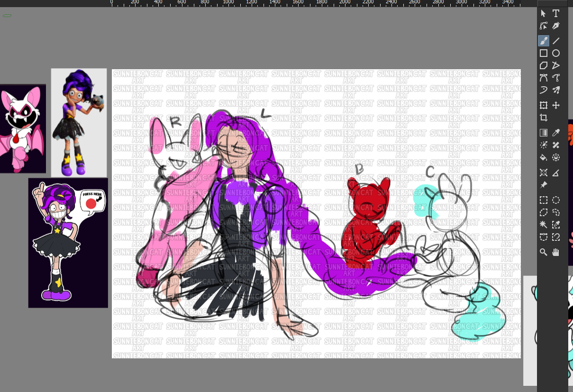Viewport: 573px width, 392px height.
Task: Select the Line tool
Action: click(x=556, y=41)
